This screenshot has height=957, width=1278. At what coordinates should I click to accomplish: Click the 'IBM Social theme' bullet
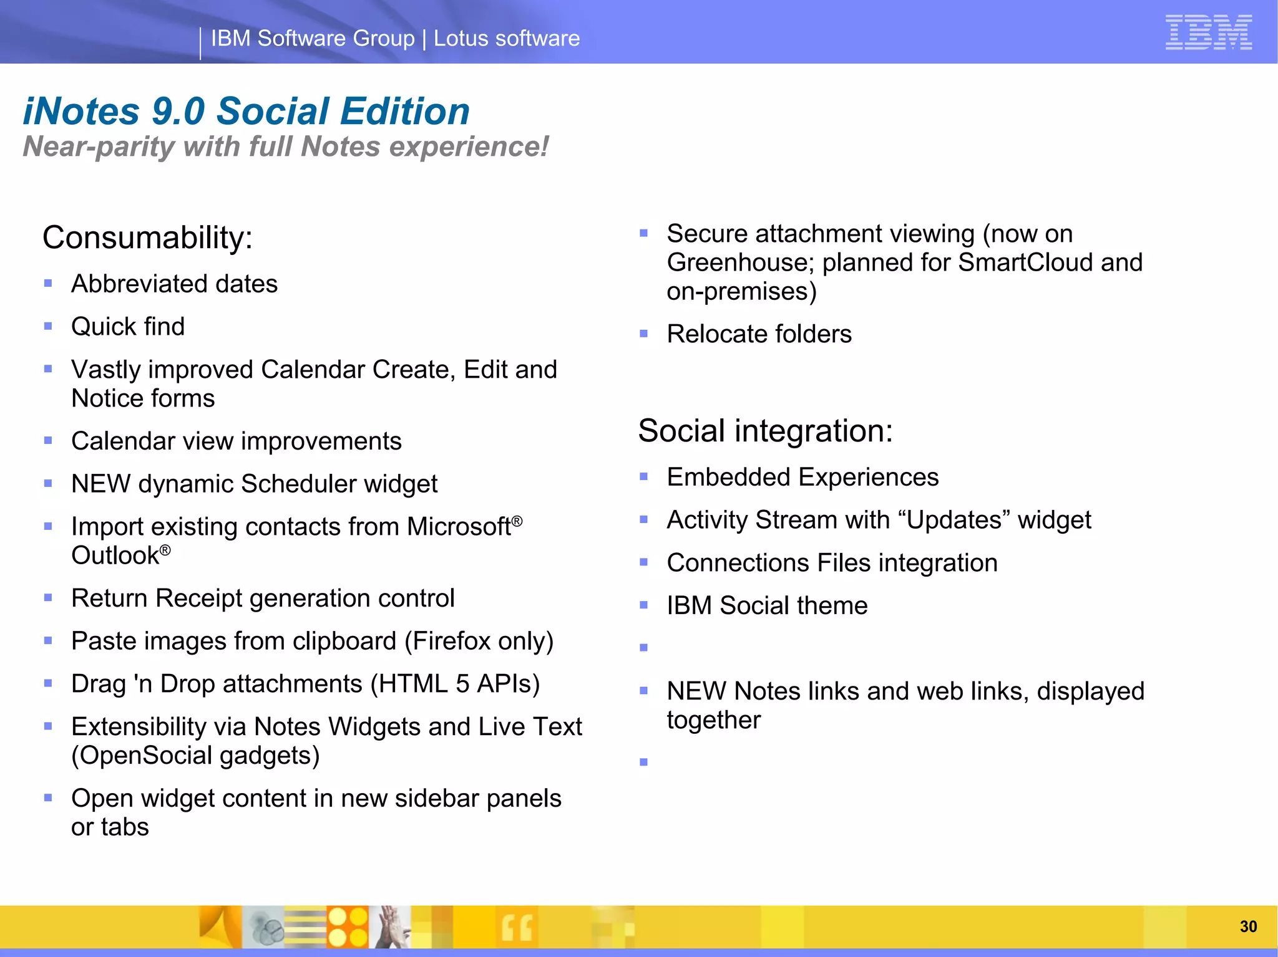[x=767, y=606]
